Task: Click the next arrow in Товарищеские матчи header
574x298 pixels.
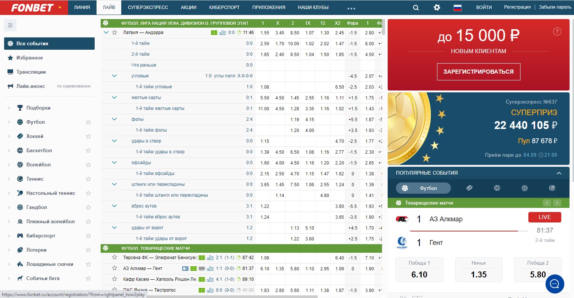Action: [557, 203]
